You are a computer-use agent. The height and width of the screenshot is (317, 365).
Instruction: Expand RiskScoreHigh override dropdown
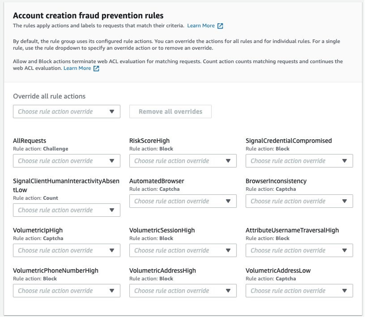click(x=183, y=161)
